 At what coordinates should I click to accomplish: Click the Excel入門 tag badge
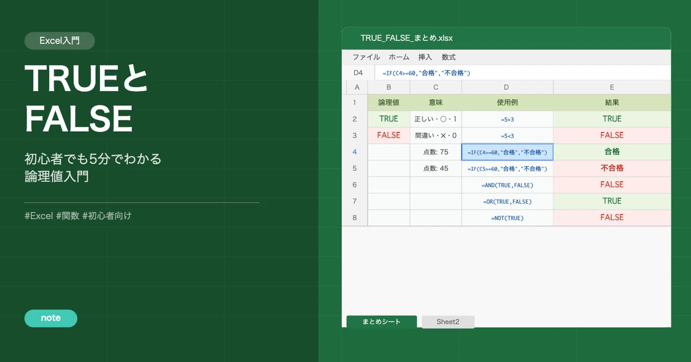(x=59, y=41)
